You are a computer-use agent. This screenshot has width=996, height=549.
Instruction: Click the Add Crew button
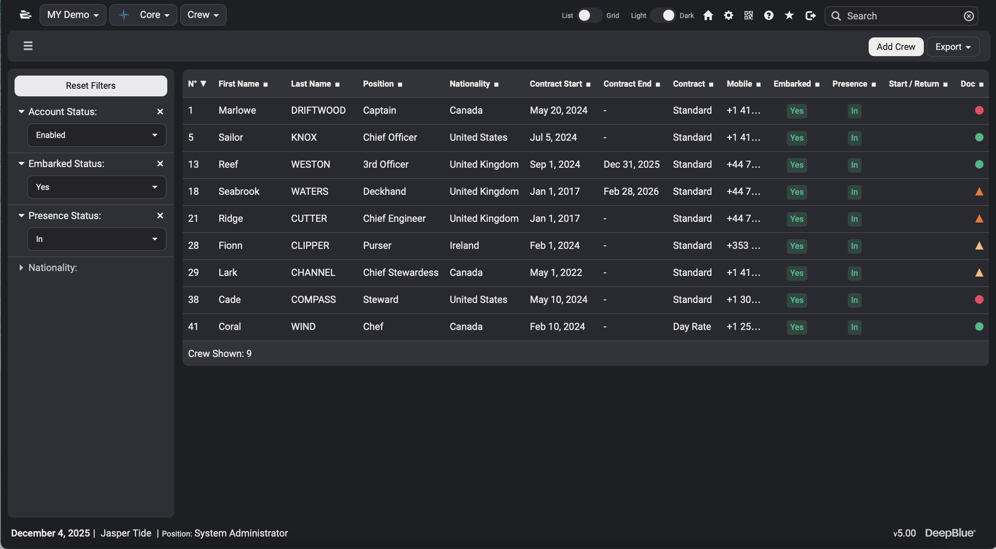click(896, 47)
